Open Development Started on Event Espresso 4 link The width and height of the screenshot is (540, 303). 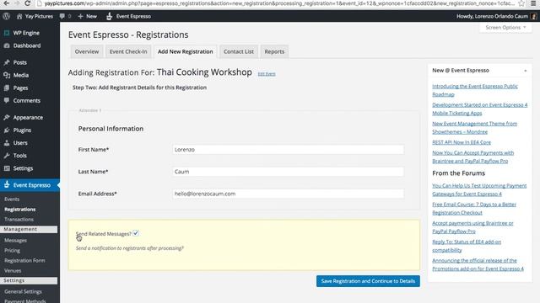tap(480, 109)
